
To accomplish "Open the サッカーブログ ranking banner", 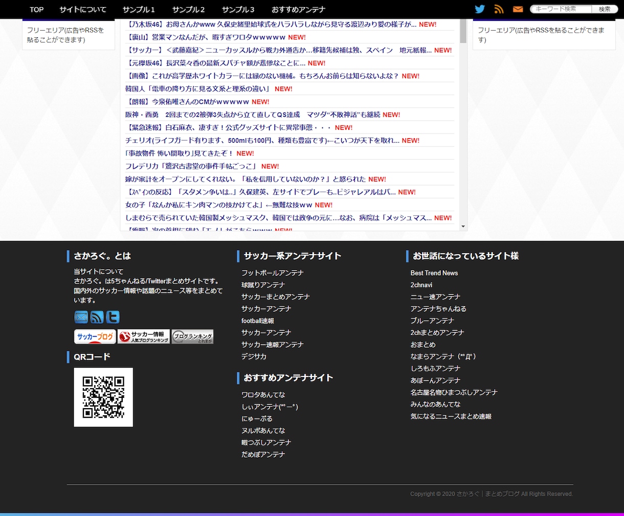I will (95, 336).
